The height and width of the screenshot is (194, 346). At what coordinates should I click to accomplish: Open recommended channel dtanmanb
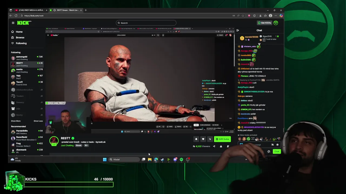coord(27,151)
